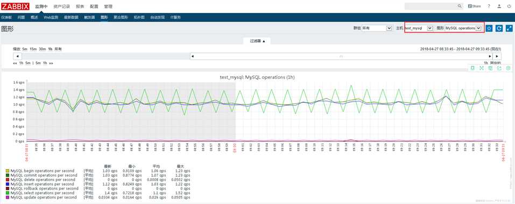515x204 pixels.
Task: Open the 监测中 top menu
Action: tap(41, 6)
